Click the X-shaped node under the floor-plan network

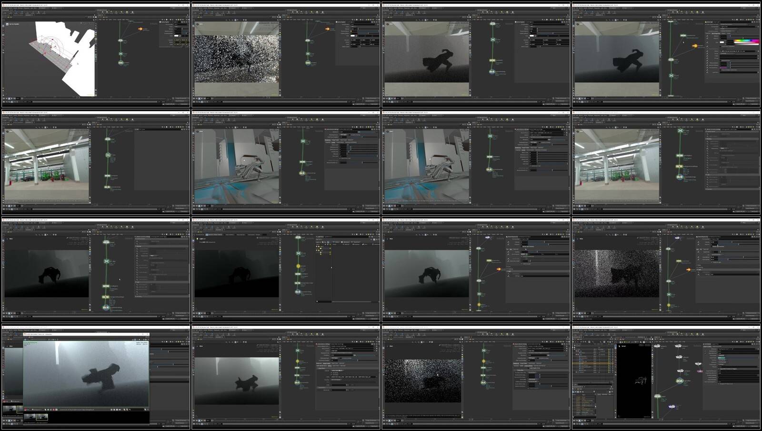(x=121, y=54)
